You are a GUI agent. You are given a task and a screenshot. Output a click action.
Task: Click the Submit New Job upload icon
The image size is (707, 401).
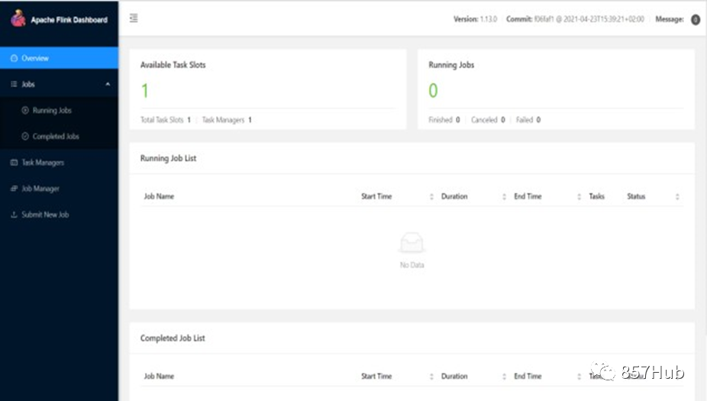pos(14,215)
